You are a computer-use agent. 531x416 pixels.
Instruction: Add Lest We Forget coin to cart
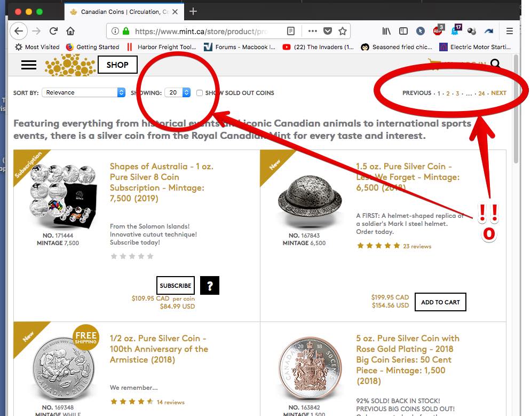coord(440,302)
